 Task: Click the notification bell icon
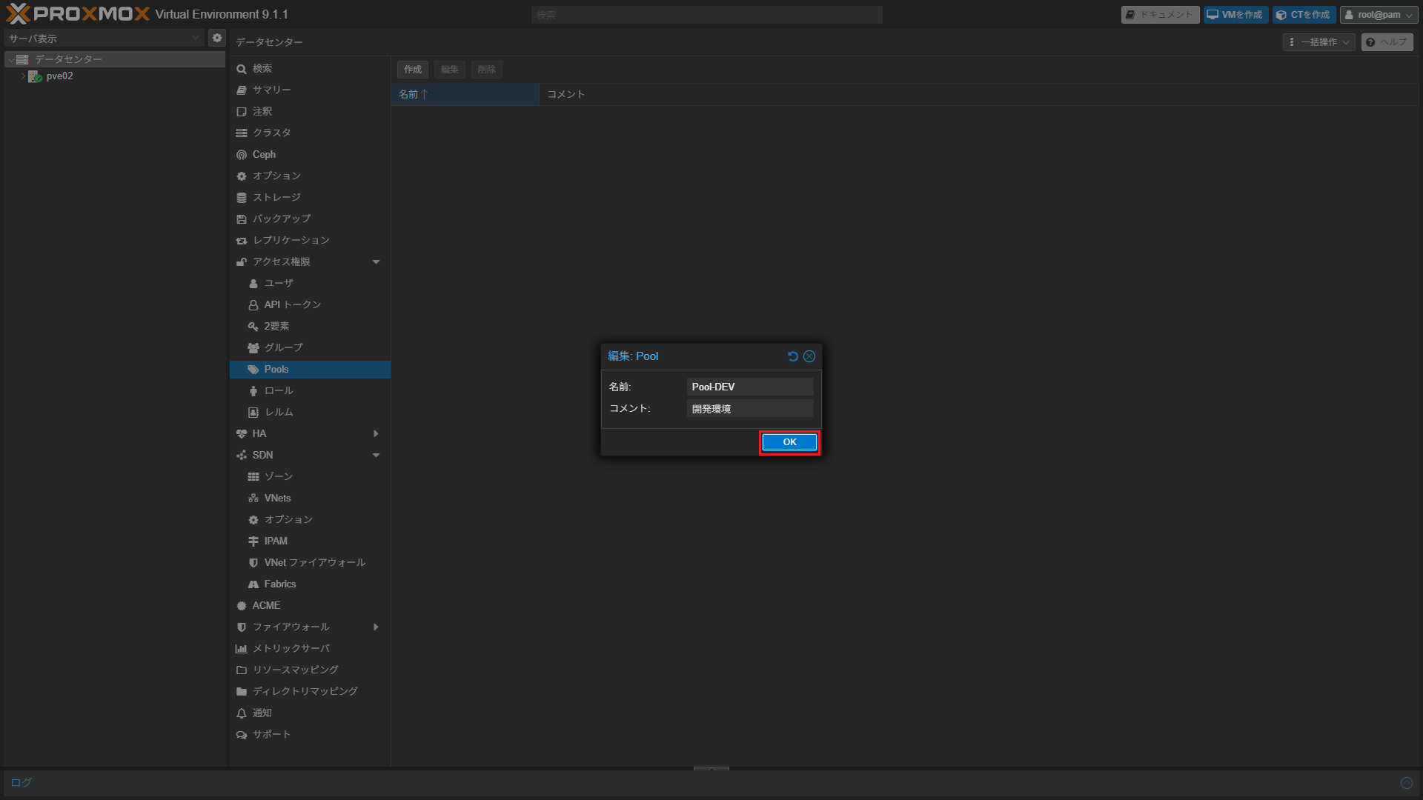(242, 713)
